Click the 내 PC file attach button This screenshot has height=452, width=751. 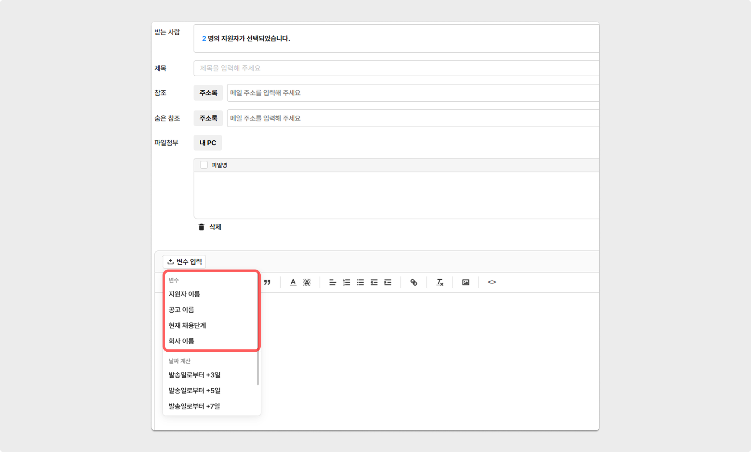point(208,143)
